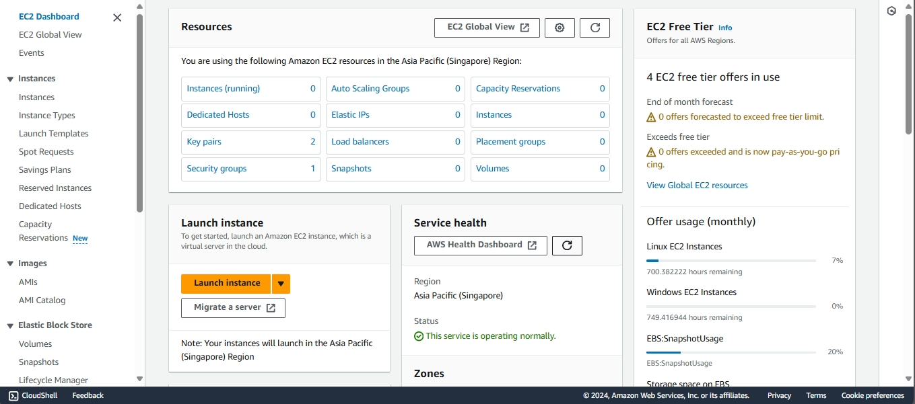Open EC2 Global View in new tab

[x=487, y=28]
